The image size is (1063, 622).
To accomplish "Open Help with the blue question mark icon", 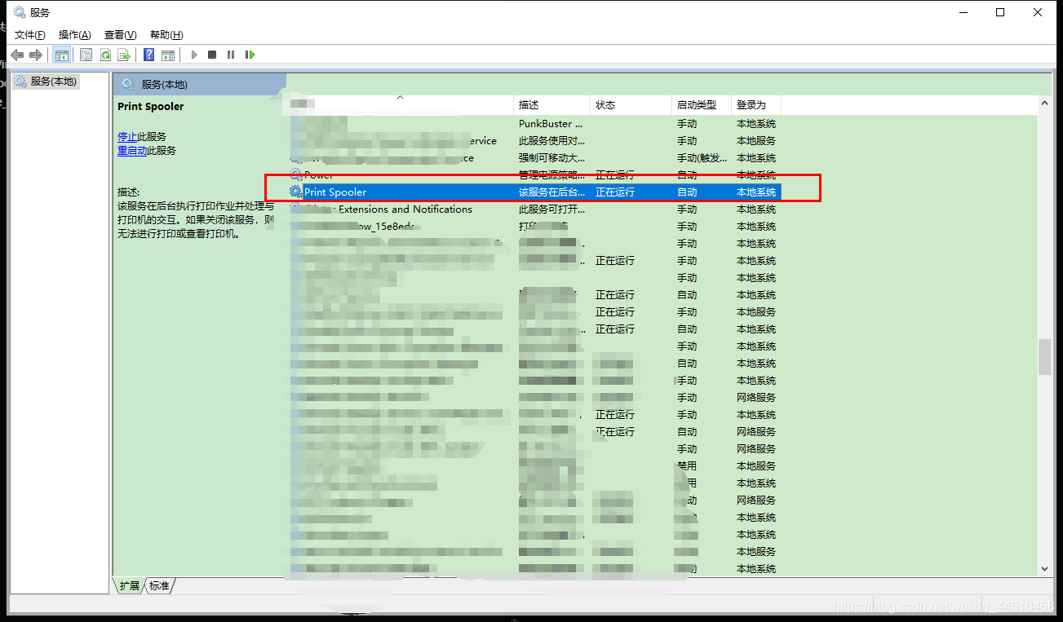I will click(149, 55).
